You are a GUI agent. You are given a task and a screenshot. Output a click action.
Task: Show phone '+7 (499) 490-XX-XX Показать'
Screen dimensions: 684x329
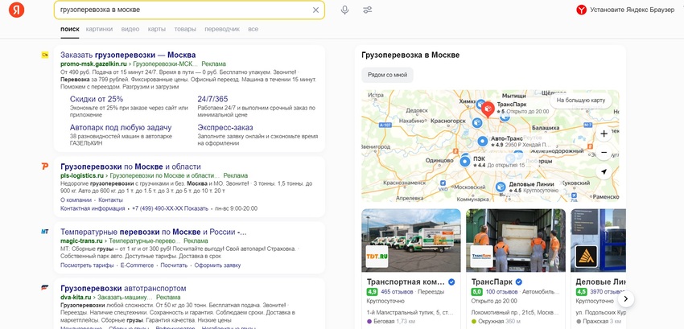click(170, 208)
